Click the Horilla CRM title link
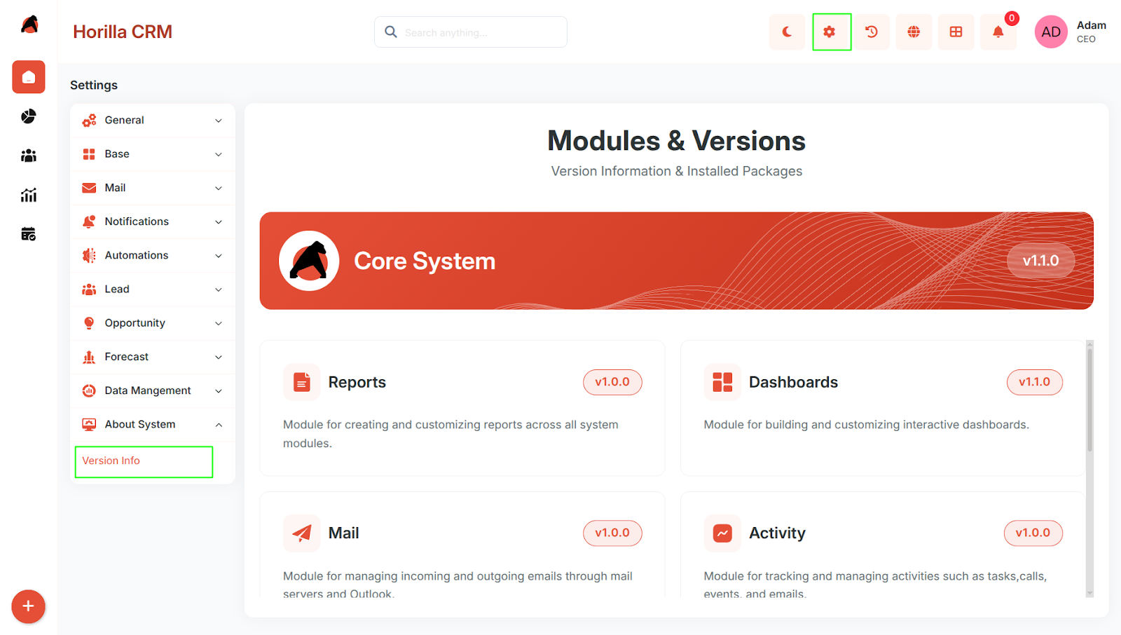1121x635 pixels. coord(123,32)
